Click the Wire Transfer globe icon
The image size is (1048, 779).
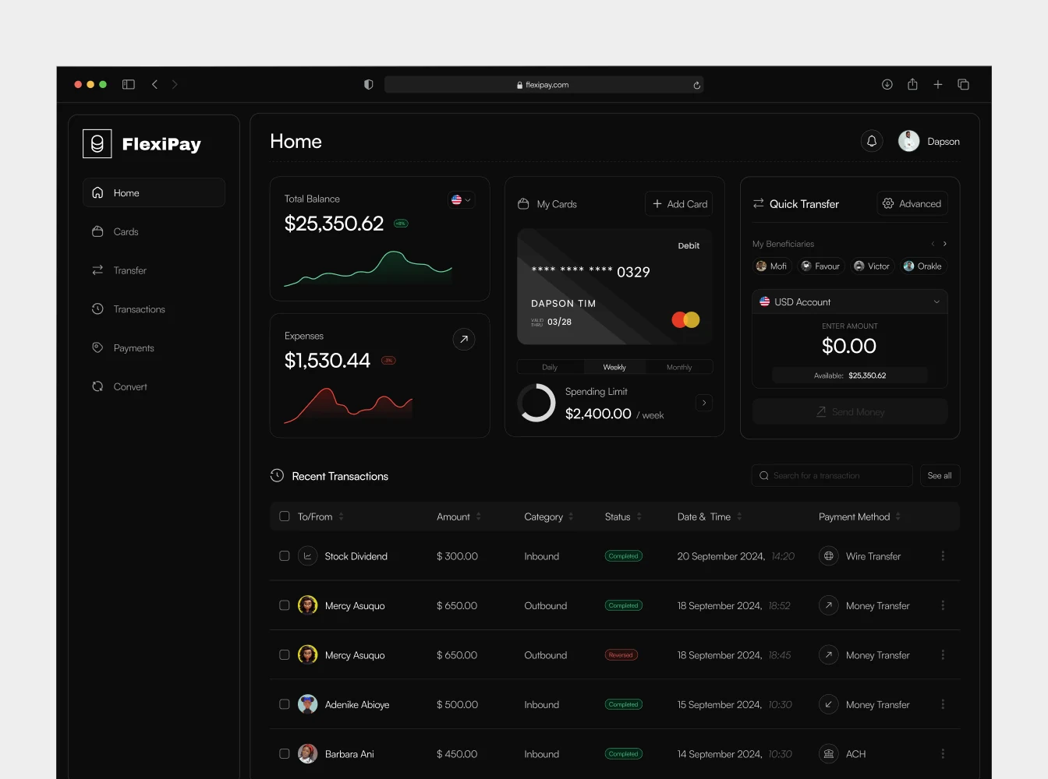(x=829, y=556)
